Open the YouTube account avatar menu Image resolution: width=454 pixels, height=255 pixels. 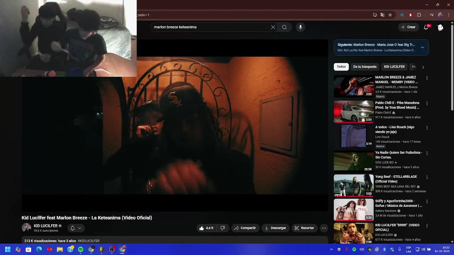(x=440, y=27)
